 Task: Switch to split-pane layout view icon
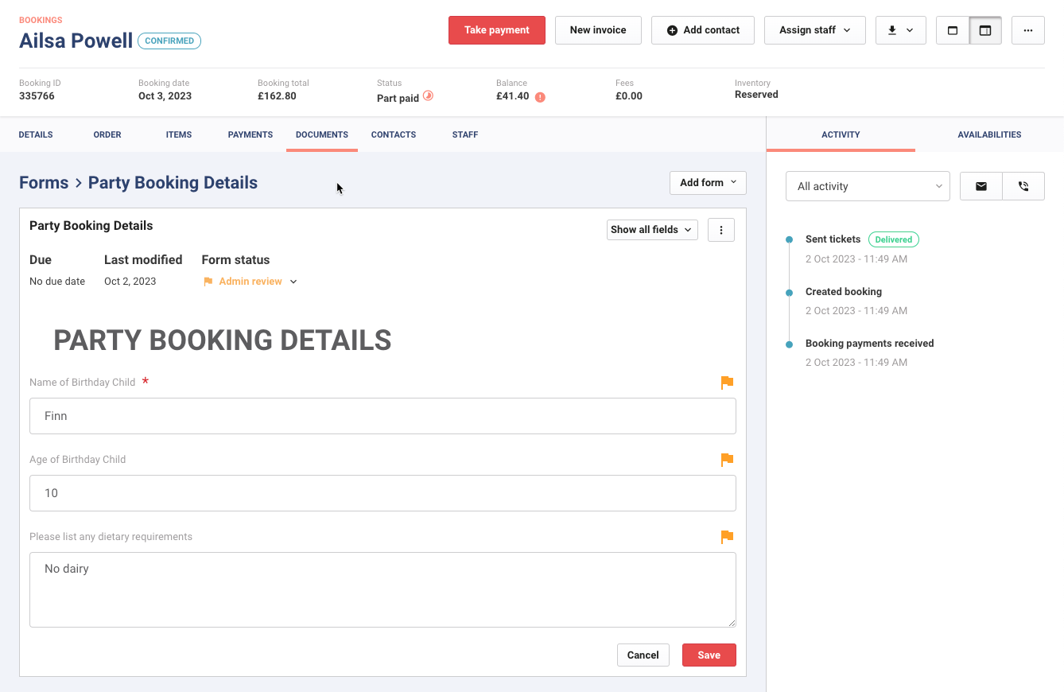(985, 30)
